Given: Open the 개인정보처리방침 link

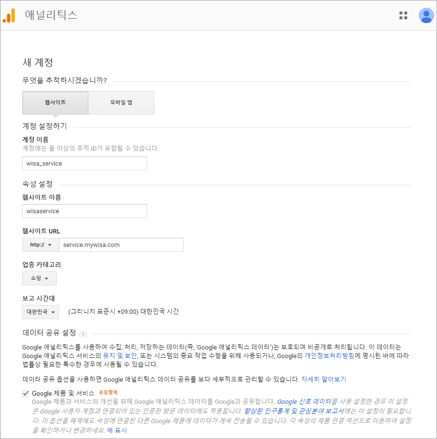Looking at the screenshot, I should 329,356.
